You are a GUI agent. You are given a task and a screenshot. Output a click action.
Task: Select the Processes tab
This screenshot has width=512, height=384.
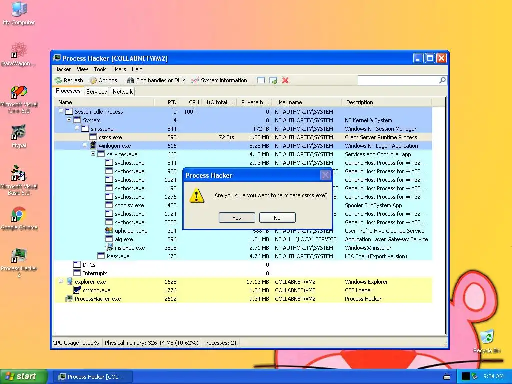[x=68, y=91]
